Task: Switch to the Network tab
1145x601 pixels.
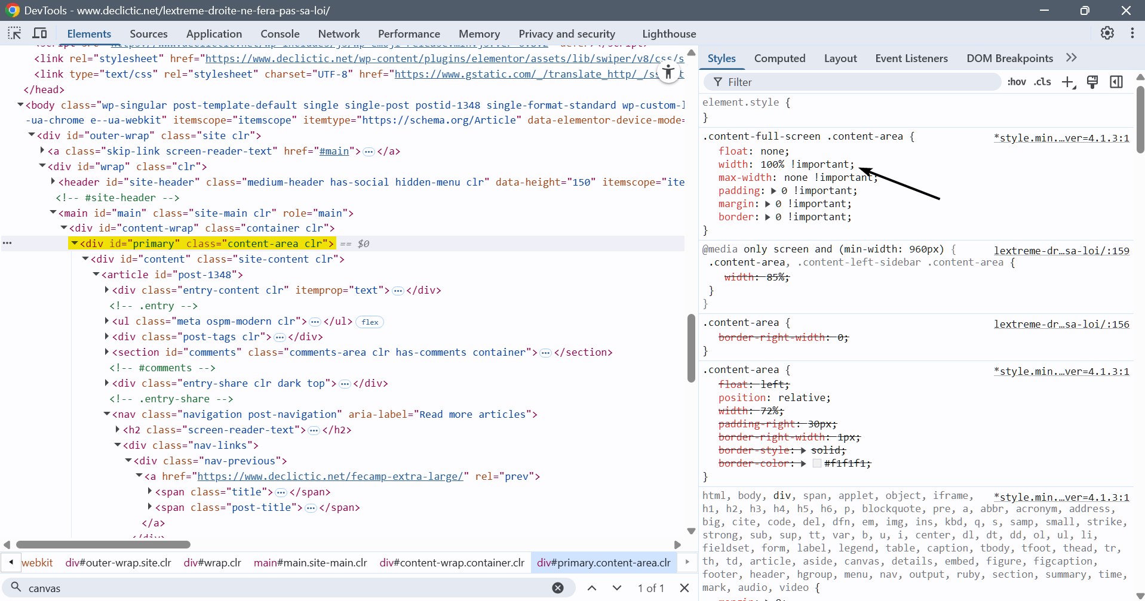Action: coord(339,34)
